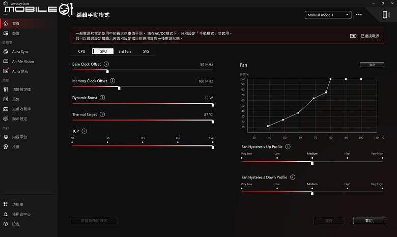Switch to the SYS tab
This screenshot has height=237, width=397.
click(146, 51)
